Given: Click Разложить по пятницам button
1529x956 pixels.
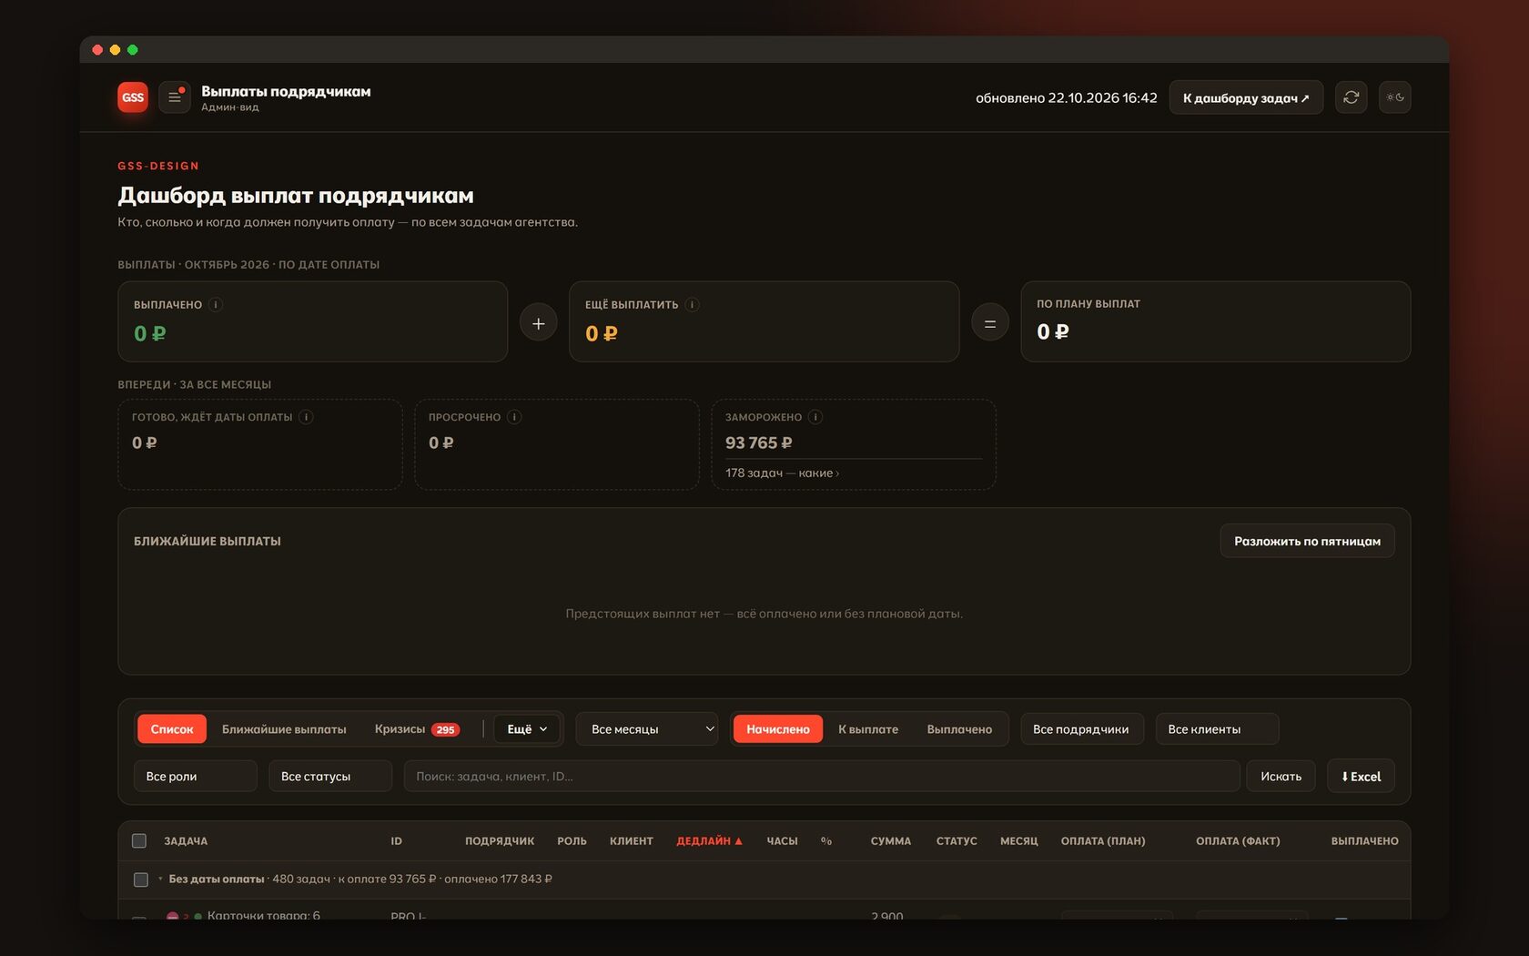Looking at the screenshot, I should (x=1307, y=541).
